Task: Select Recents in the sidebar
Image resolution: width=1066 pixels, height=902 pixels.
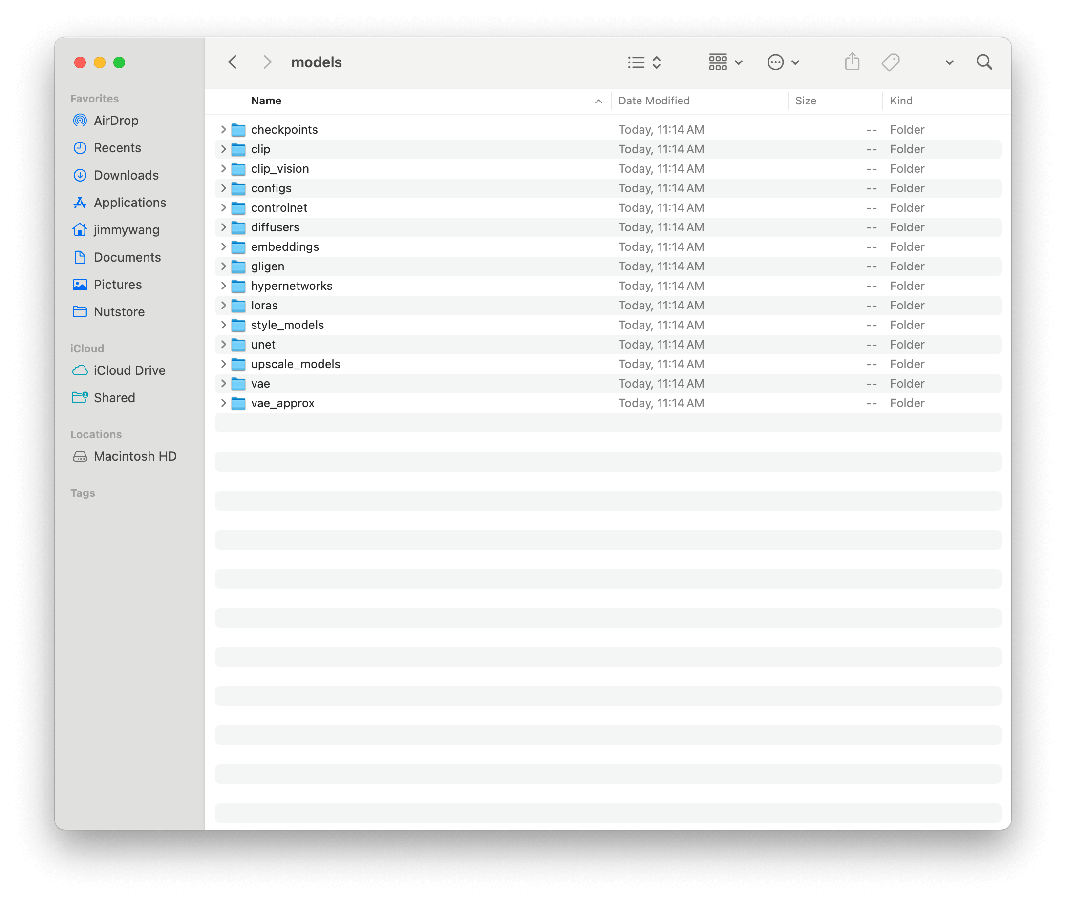Action: point(117,148)
